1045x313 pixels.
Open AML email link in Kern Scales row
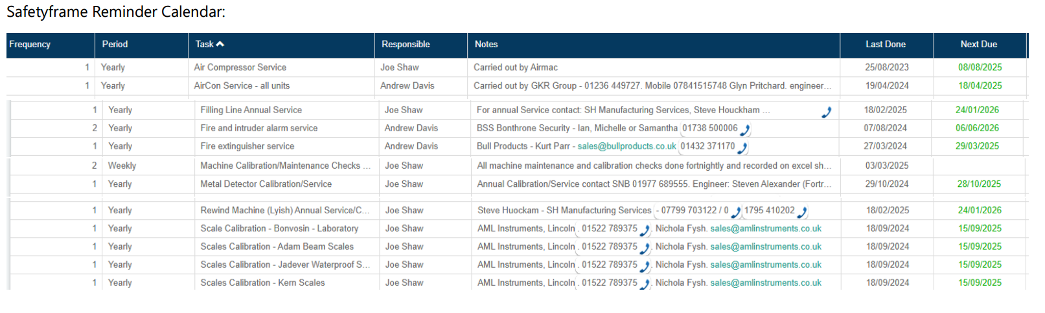tap(765, 283)
